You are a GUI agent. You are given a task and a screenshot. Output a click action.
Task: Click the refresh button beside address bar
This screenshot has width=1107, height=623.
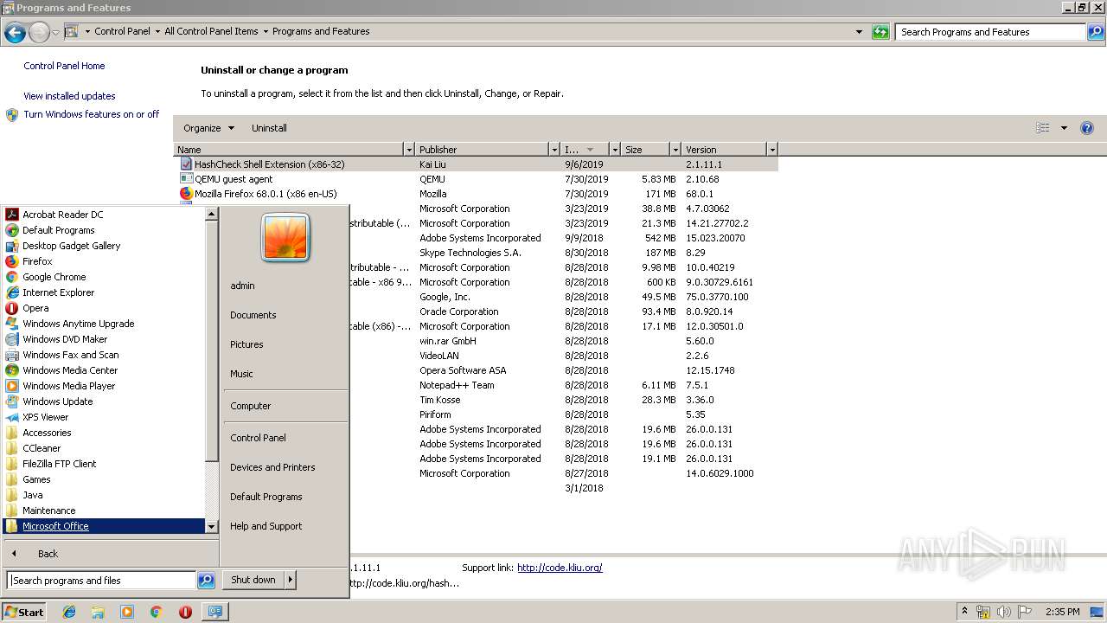(x=880, y=32)
